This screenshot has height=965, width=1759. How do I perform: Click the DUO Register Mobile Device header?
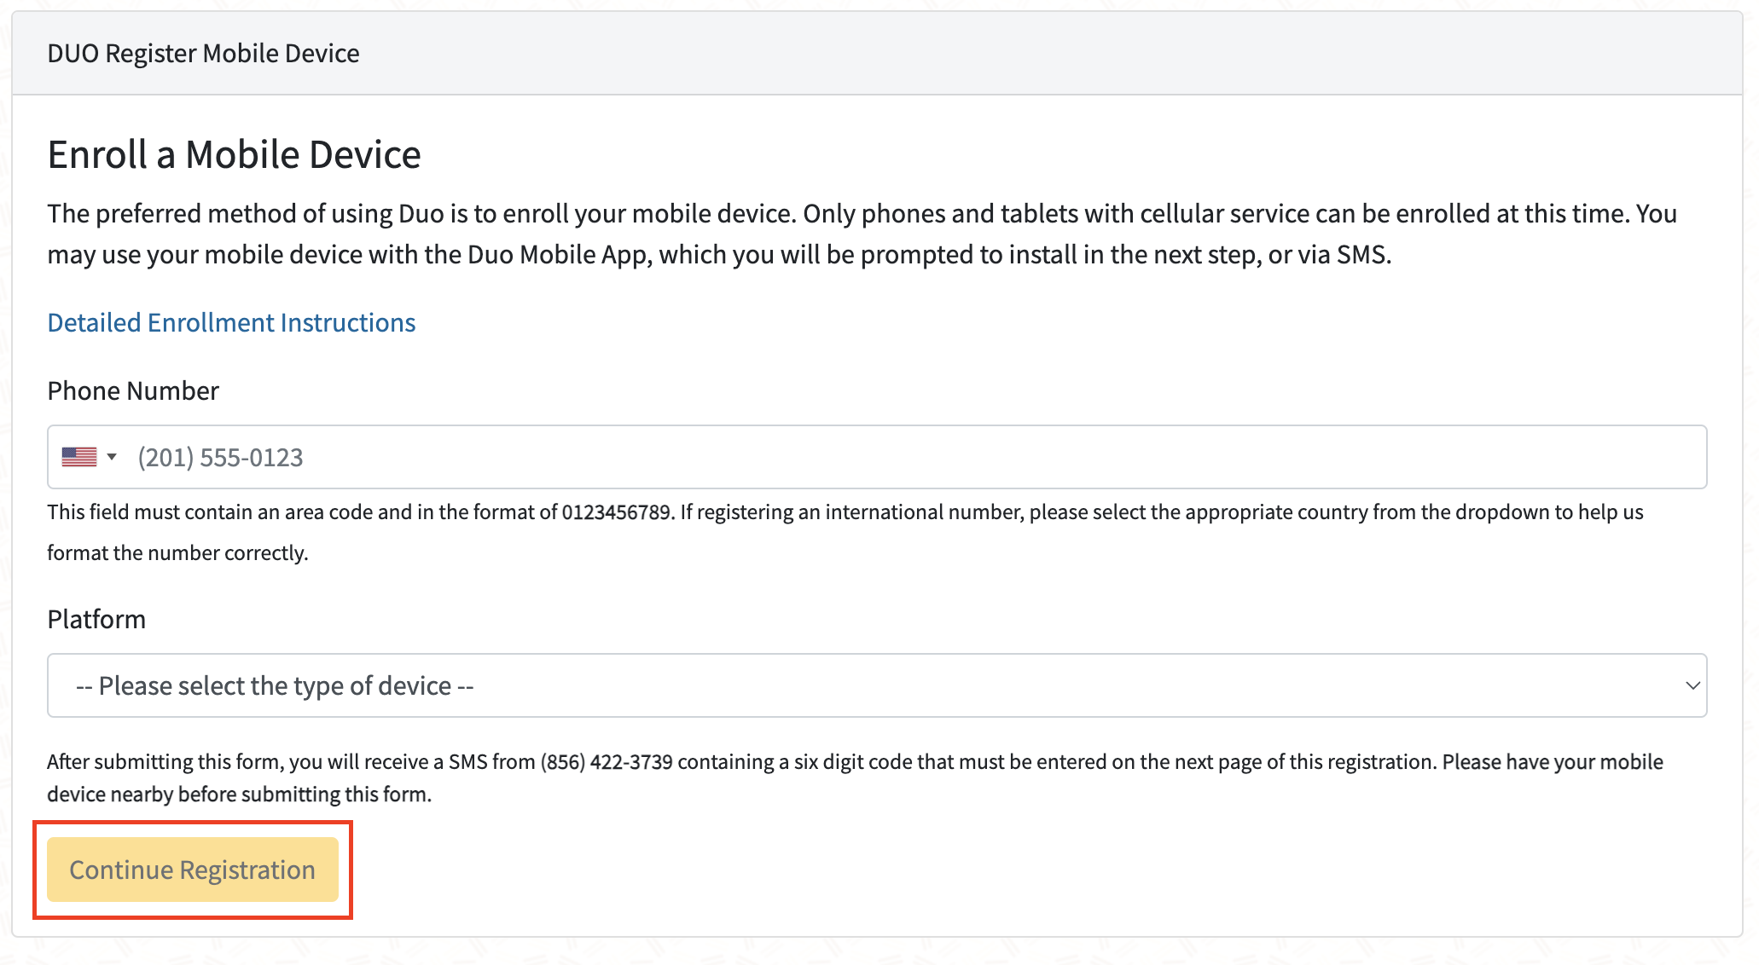[x=203, y=53]
